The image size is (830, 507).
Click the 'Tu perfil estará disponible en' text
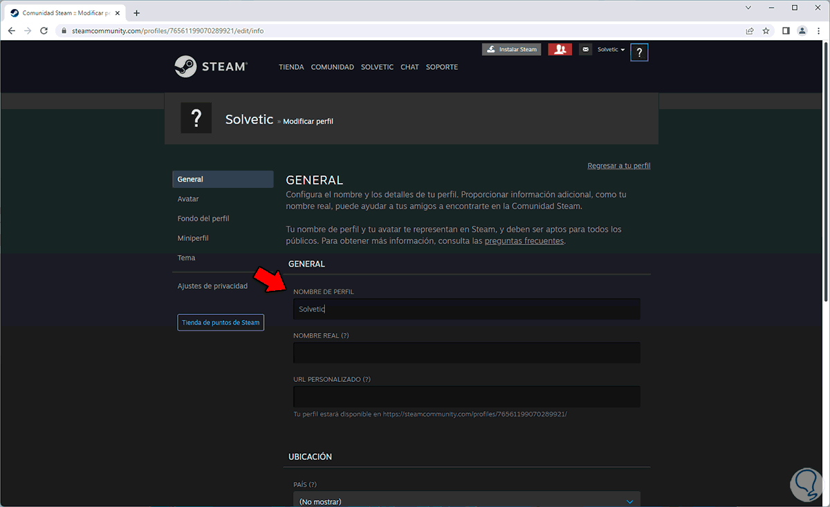click(338, 414)
